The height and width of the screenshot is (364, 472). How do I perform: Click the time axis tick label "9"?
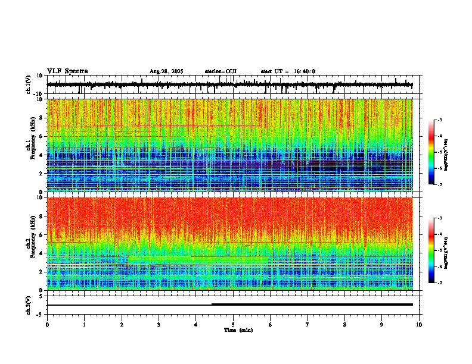click(381, 325)
